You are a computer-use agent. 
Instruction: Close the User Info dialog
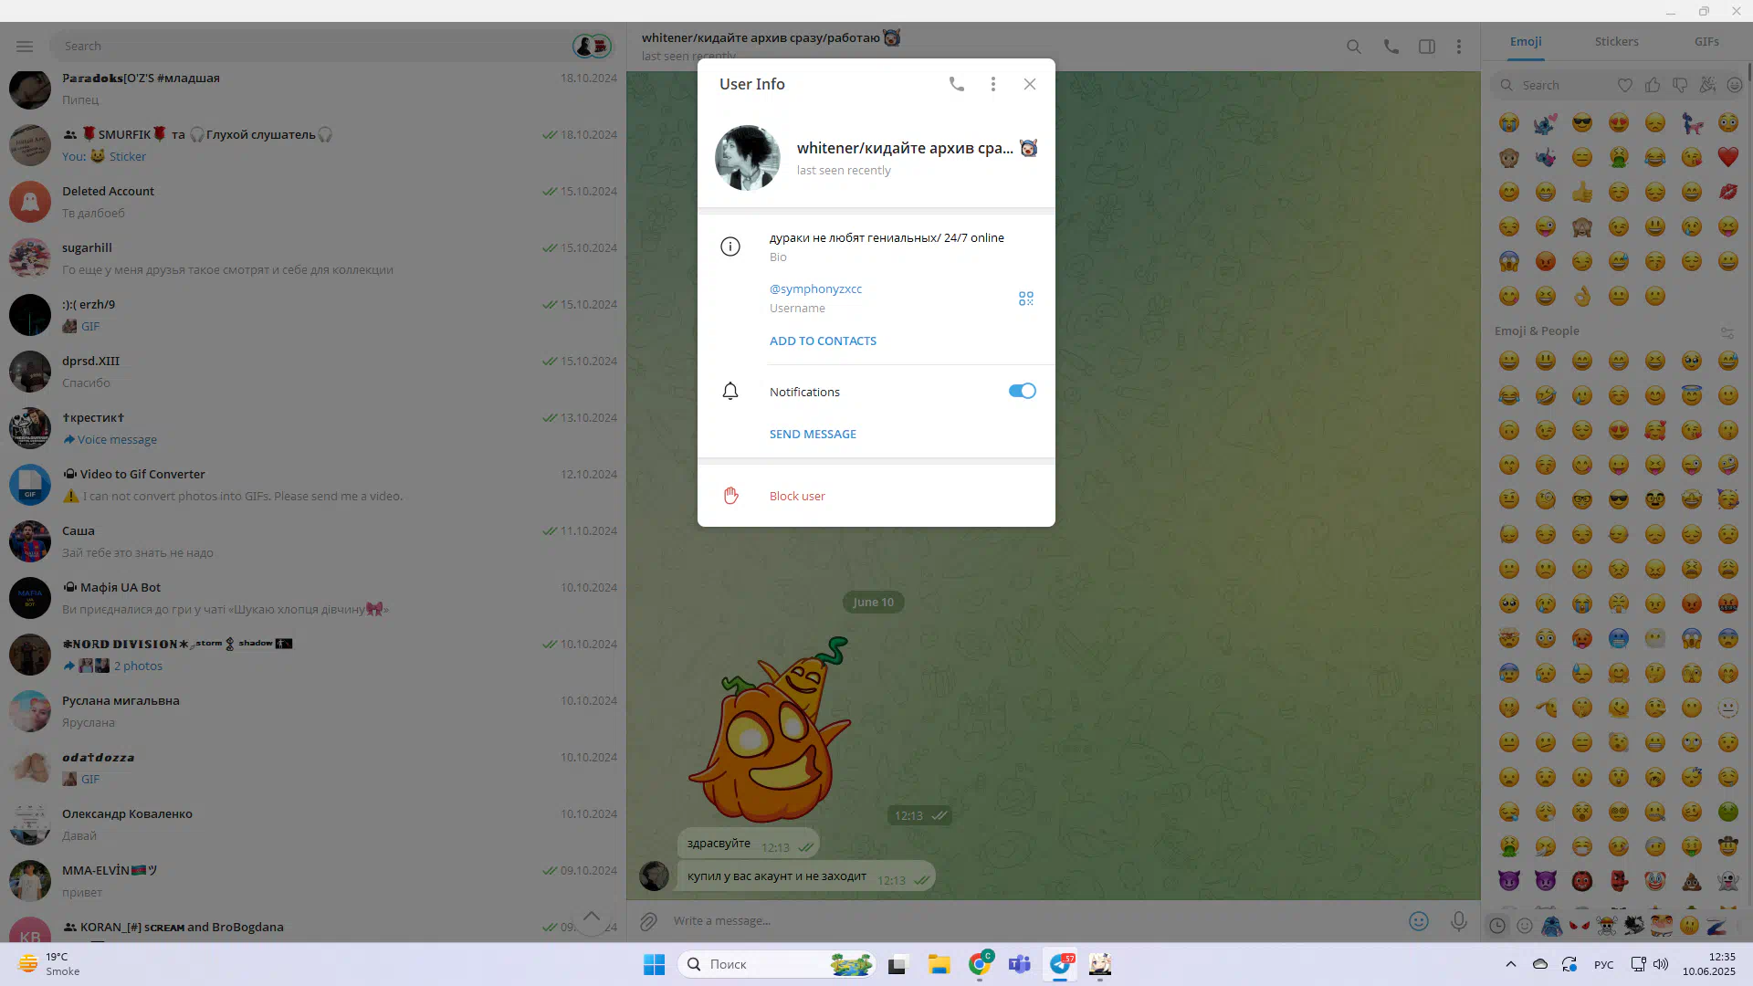tap(1030, 84)
